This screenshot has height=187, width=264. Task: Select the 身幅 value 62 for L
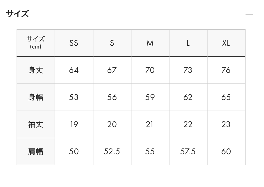[x=188, y=97]
